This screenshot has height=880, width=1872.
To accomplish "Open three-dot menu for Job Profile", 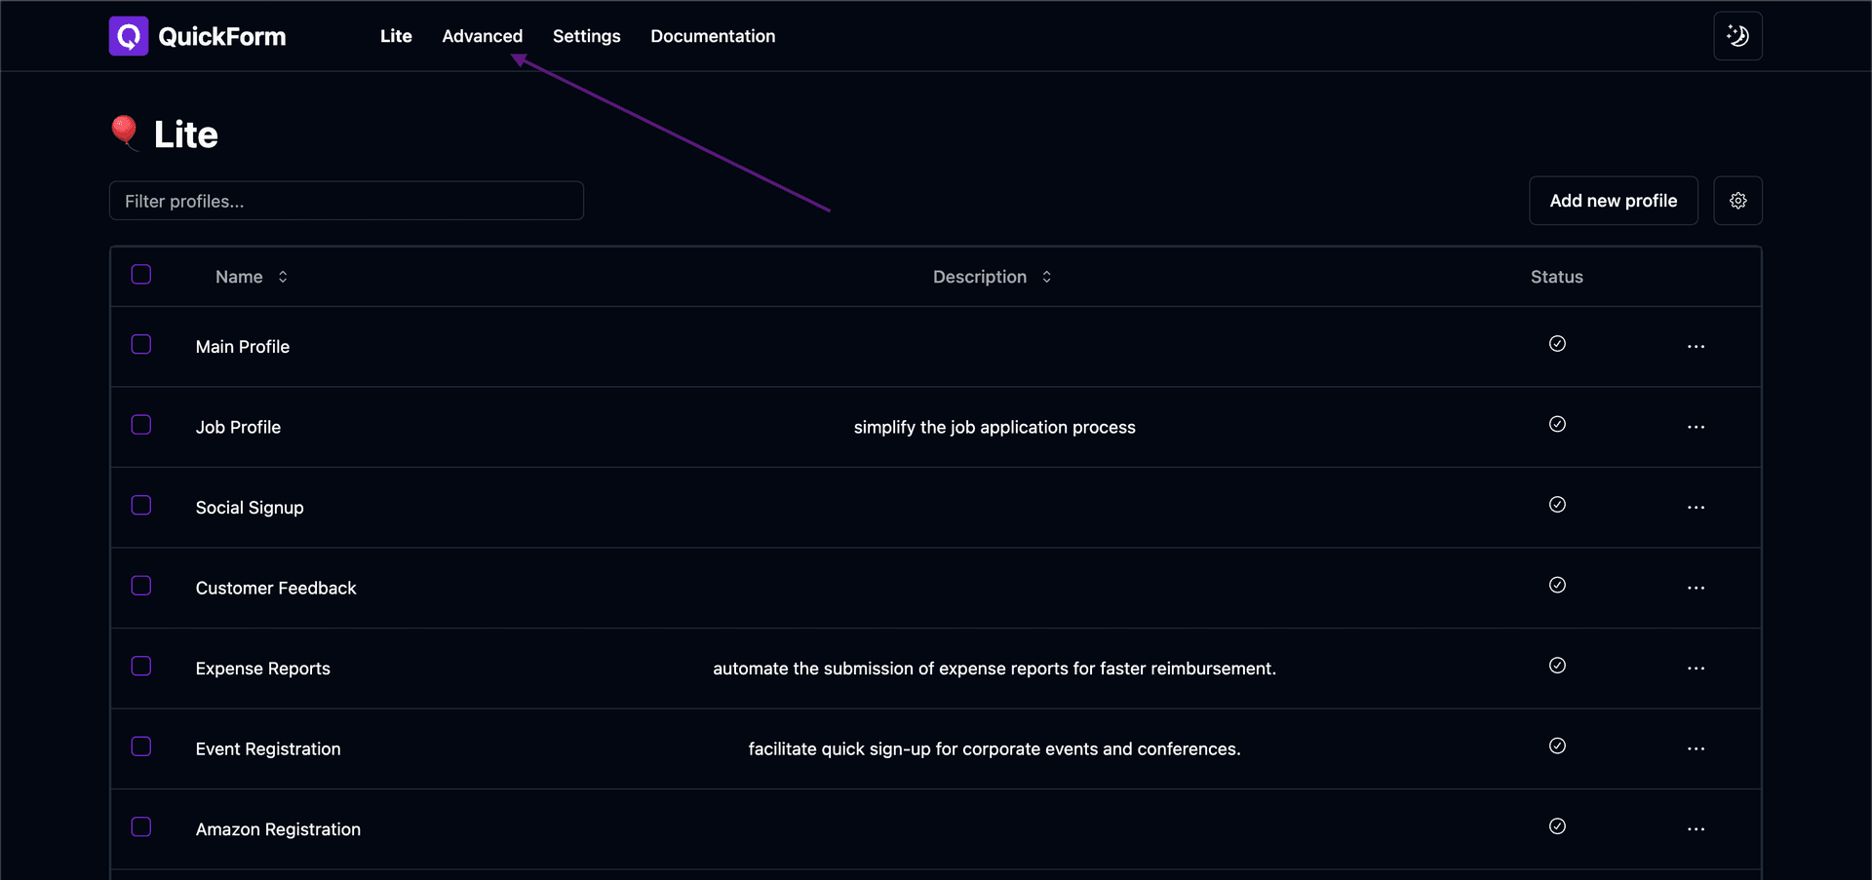I will point(1696,427).
